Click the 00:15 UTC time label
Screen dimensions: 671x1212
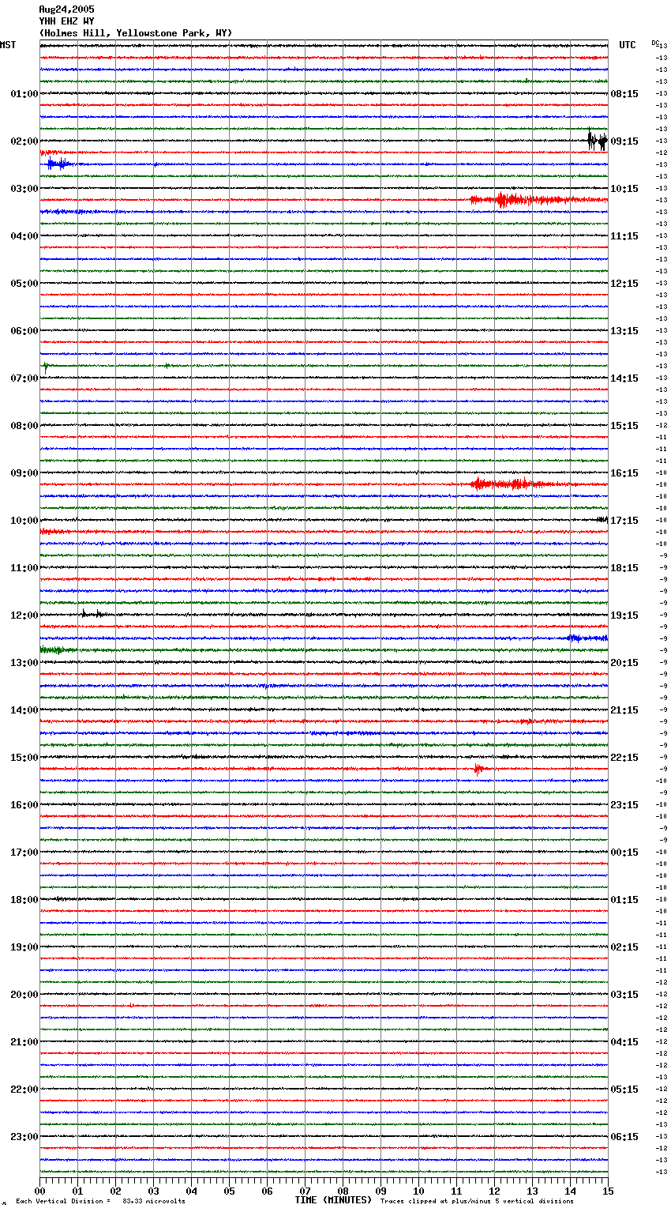tap(624, 853)
